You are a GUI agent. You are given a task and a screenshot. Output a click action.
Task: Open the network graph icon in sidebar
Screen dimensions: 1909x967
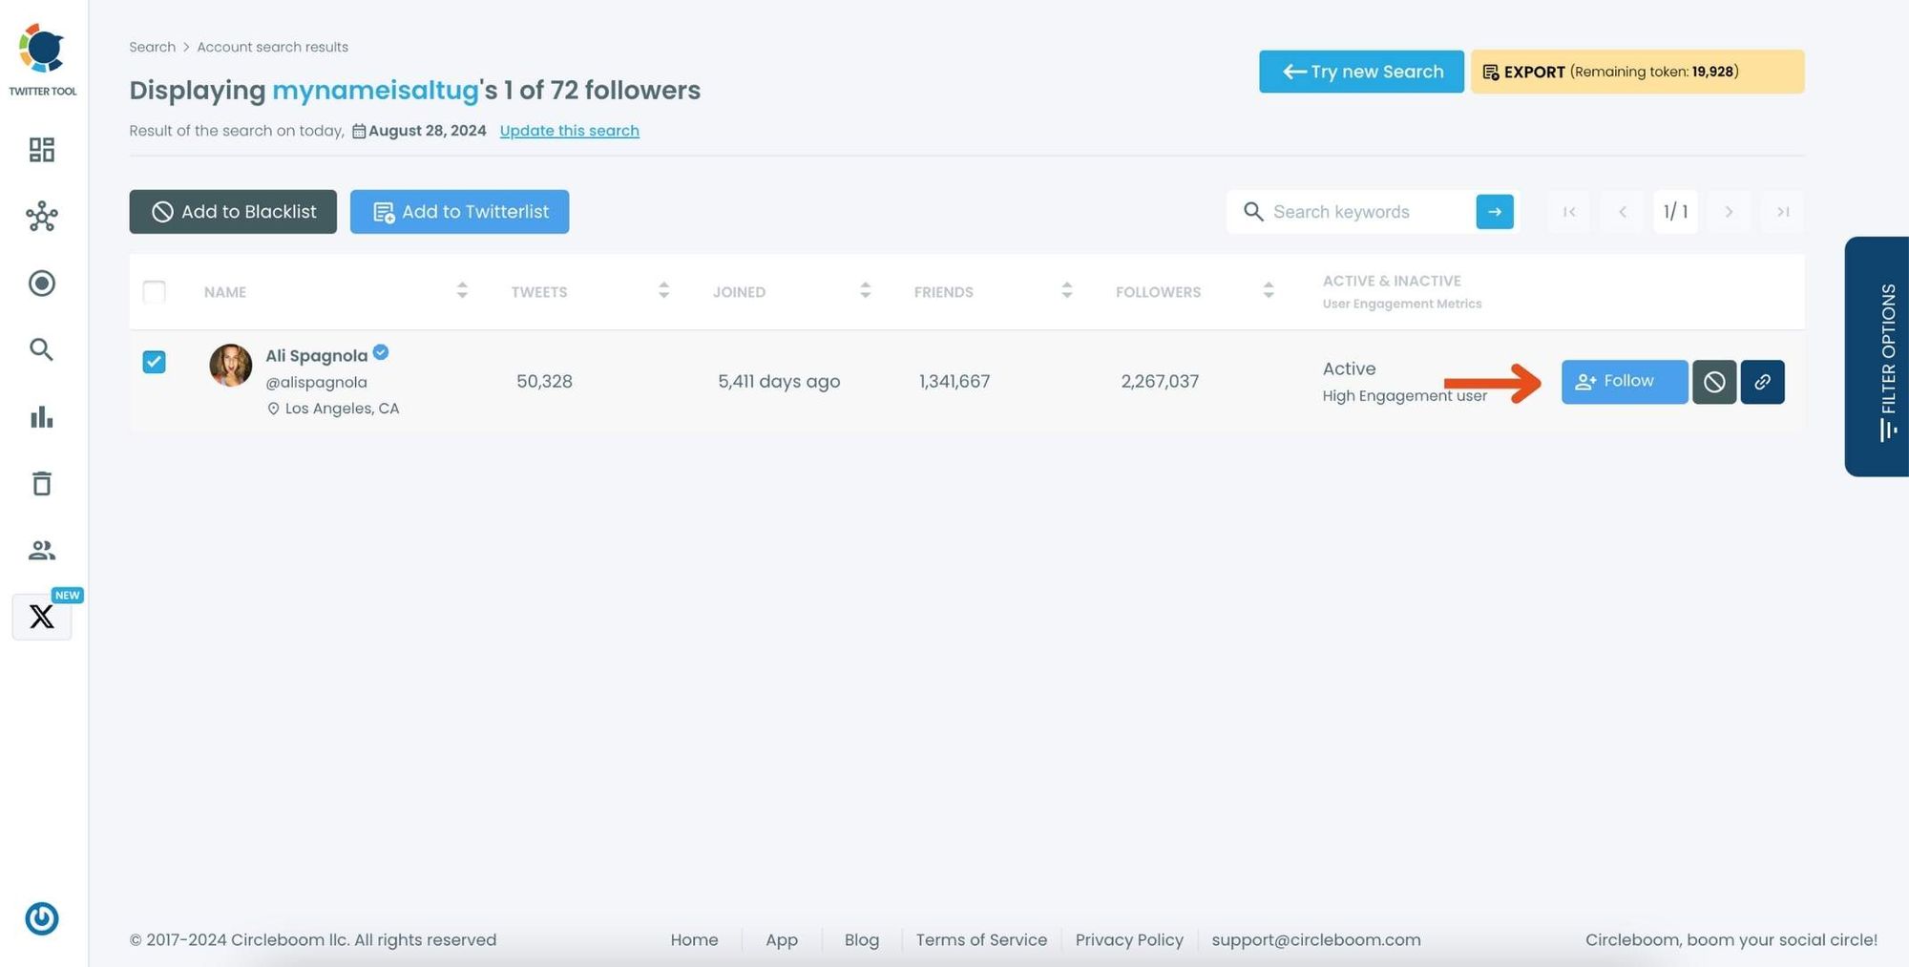point(42,217)
